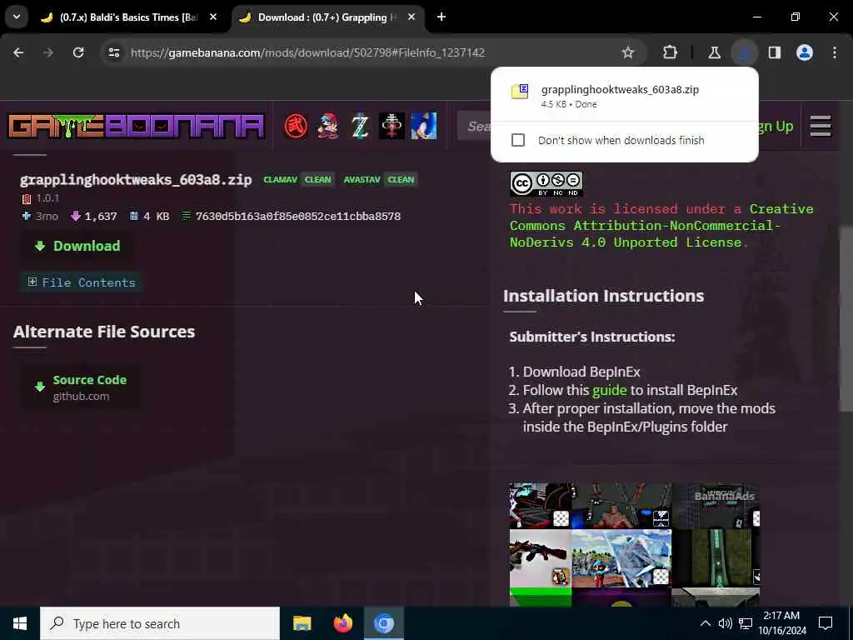
Task: Click the Chrome taskbar icon
Action: coord(383,623)
